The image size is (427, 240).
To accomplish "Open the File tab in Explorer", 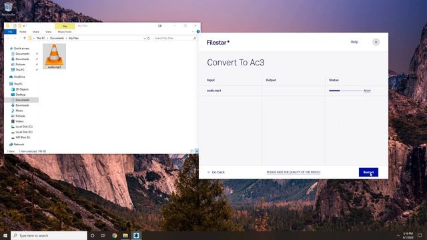I will tap(10, 32).
